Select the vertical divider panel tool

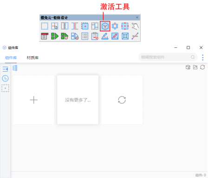pyautogui.click(x=65, y=26)
